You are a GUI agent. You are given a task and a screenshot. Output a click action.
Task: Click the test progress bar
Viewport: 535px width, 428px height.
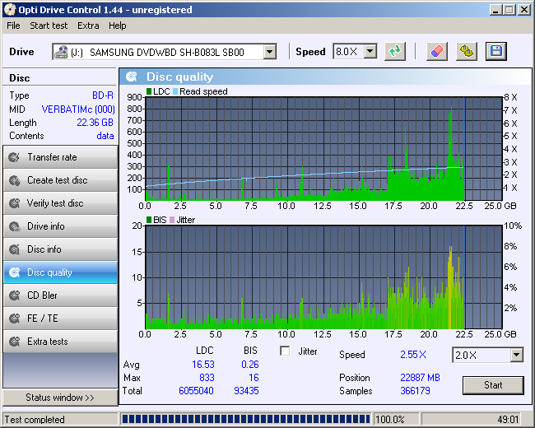click(x=245, y=419)
